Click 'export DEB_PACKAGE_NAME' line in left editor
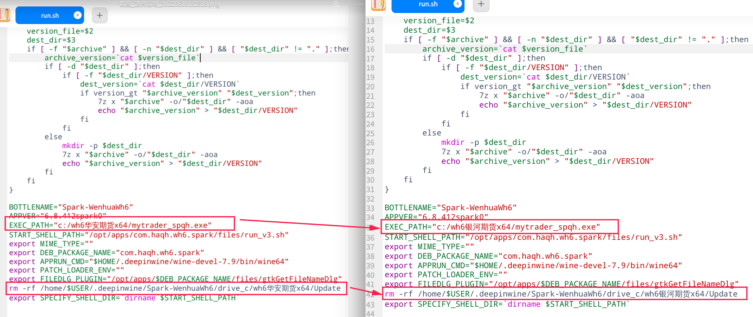 [x=106, y=253]
